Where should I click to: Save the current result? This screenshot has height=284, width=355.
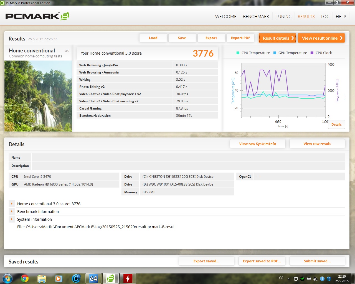click(182, 38)
